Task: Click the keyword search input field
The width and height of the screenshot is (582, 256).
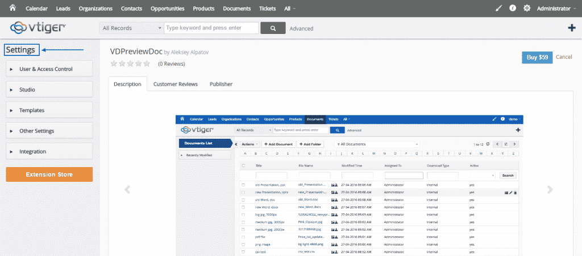Action: (x=211, y=28)
